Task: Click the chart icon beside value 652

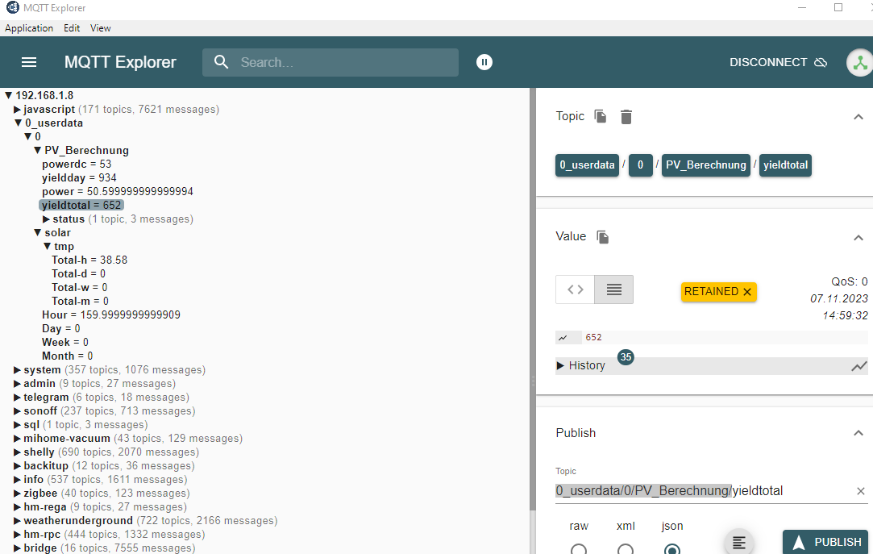Action: (563, 337)
